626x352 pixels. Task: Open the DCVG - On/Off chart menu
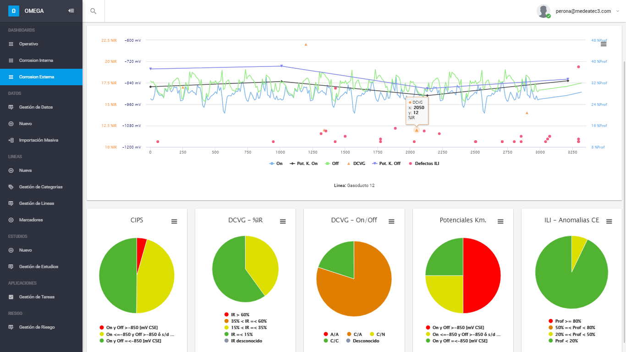[x=391, y=221]
